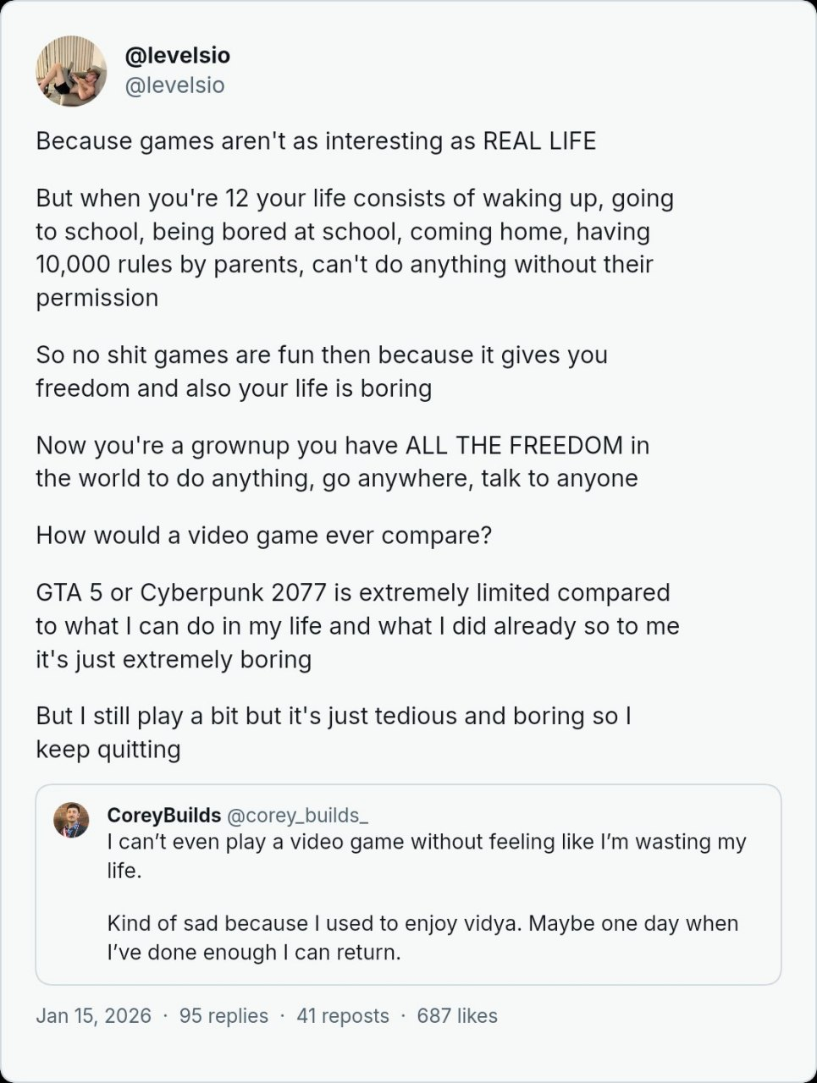Click the paragraph mentioning ALL THE FREEDOM
The image size is (817, 1083).
click(342, 462)
